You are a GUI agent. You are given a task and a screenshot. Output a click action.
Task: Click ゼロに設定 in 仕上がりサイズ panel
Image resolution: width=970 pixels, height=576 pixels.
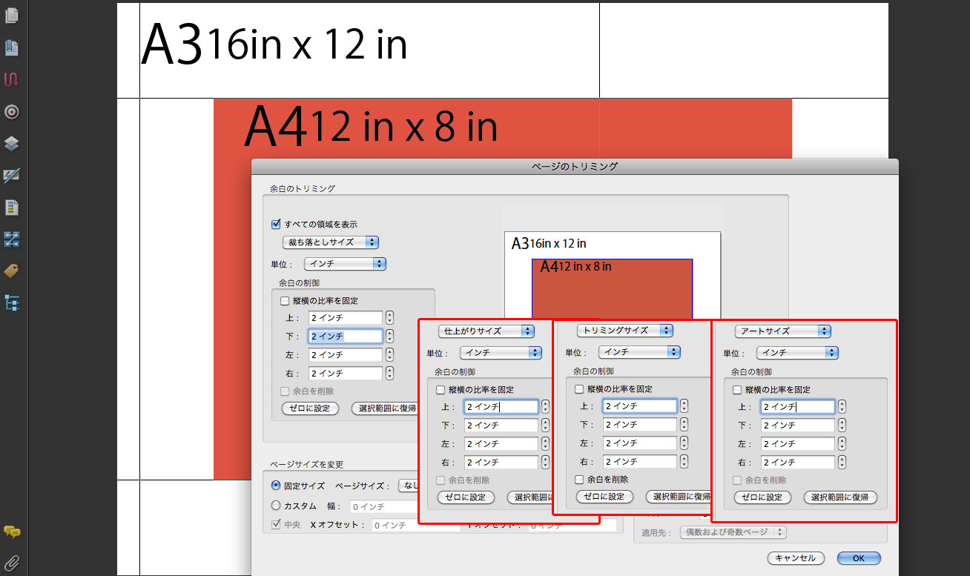pyautogui.click(x=466, y=497)
